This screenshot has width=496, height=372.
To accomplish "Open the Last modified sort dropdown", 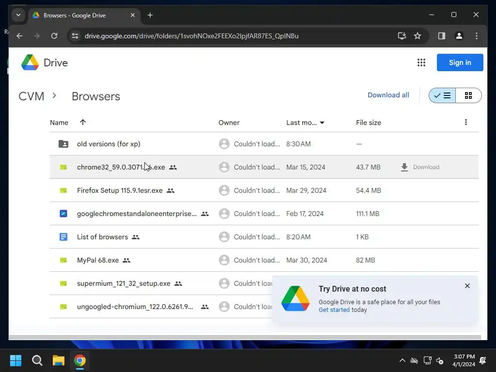I will (322, 123).
